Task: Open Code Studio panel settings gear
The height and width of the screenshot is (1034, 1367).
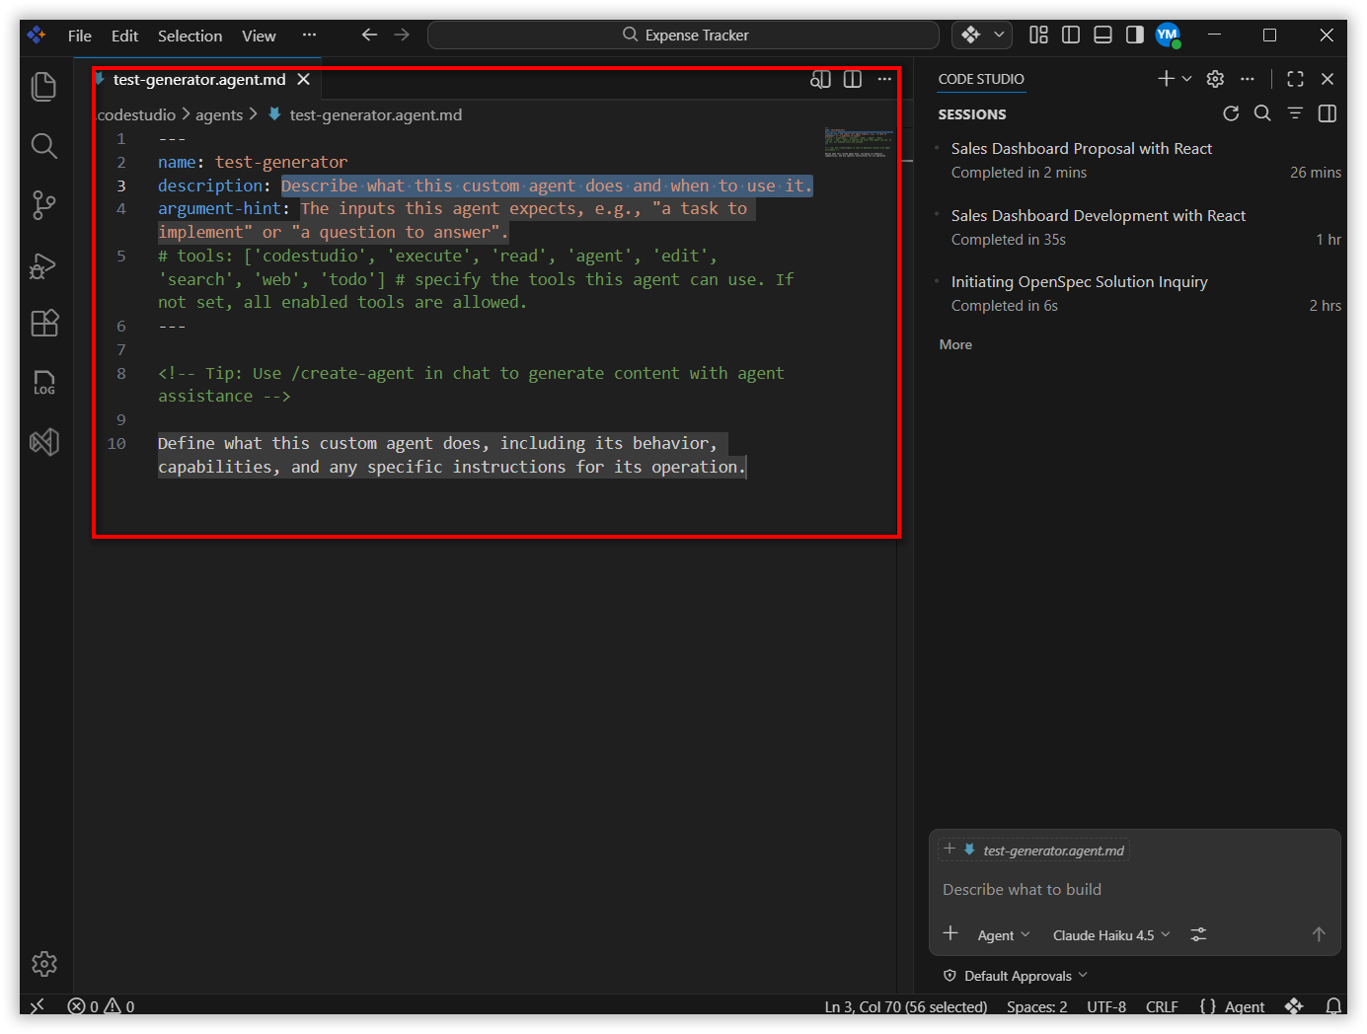Action: (x=1216, y=79)
